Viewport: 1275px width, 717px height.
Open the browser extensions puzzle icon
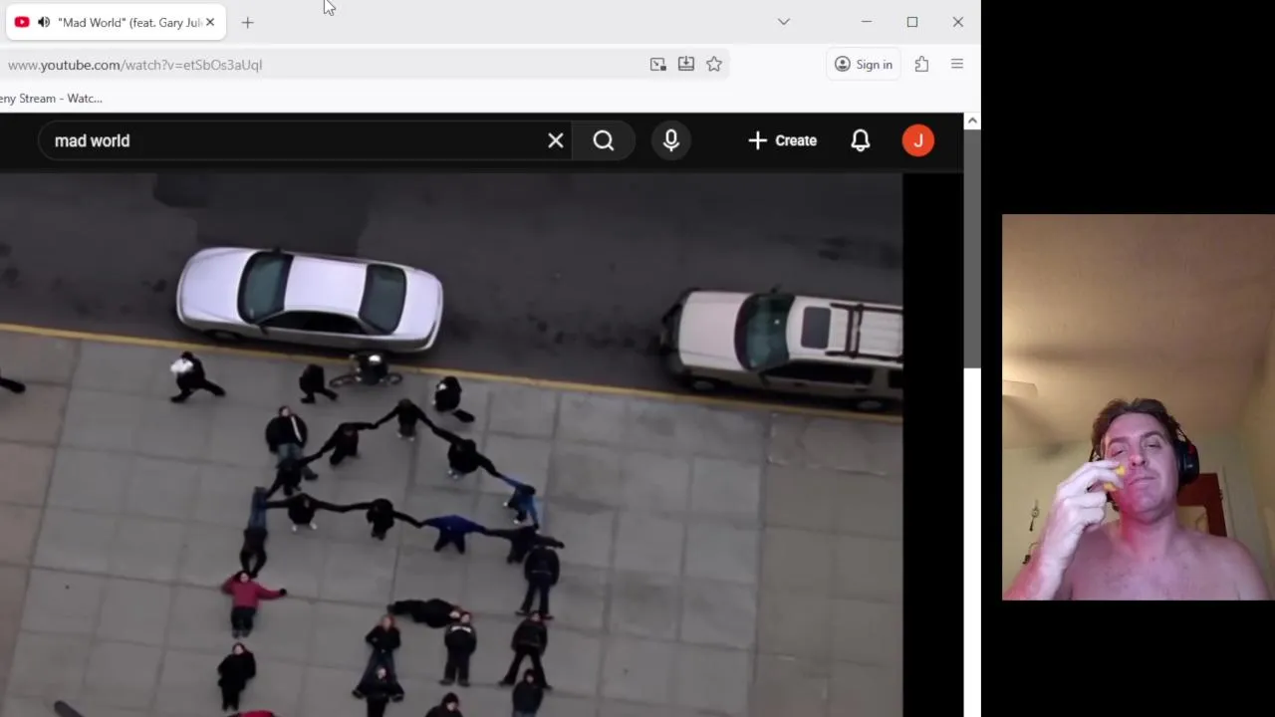(x=921, y=65)
